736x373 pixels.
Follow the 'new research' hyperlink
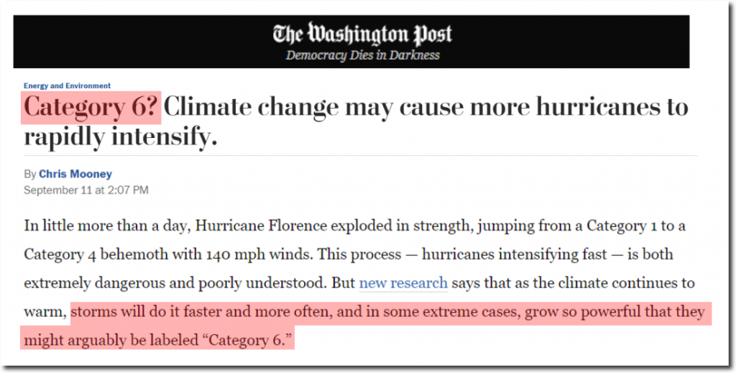pyautogui.click(x=403, y=283)
